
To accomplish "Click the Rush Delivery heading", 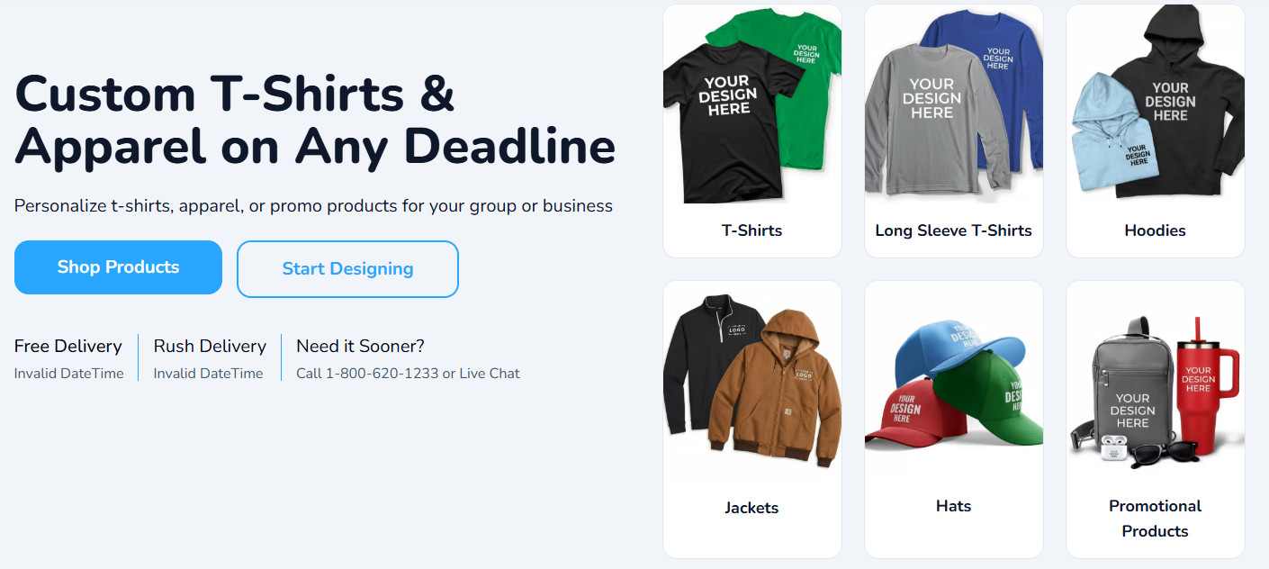I will pos(210,346).
